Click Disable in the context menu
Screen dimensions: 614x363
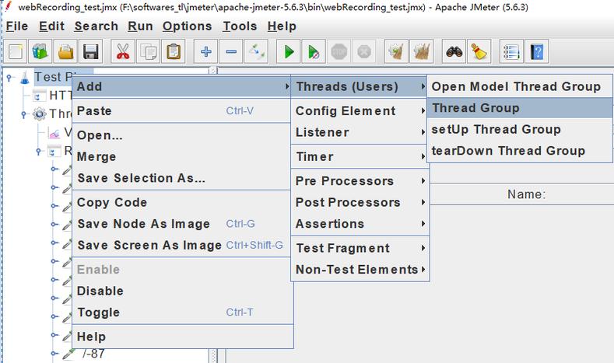pyautogui.click(x=100, y=291)
